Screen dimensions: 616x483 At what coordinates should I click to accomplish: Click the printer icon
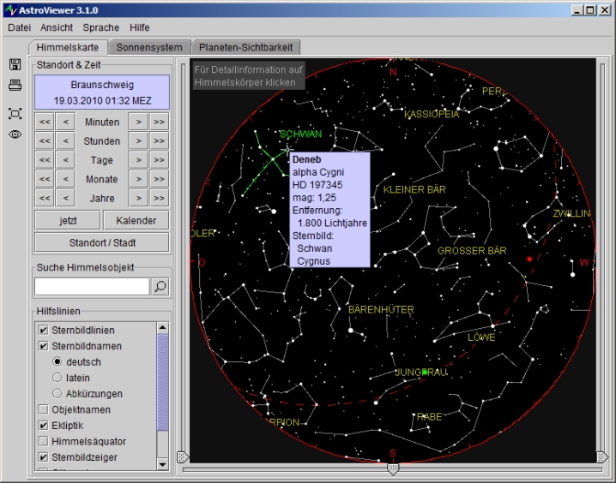(x=15, y=85)
